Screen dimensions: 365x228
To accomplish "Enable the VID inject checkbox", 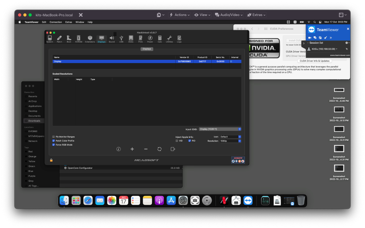I will click(x=177, y=141).
